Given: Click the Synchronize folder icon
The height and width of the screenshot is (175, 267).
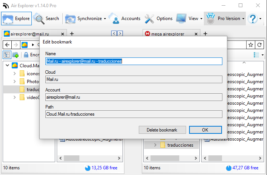Looking at the screenshot, I should tap(70, 19).
